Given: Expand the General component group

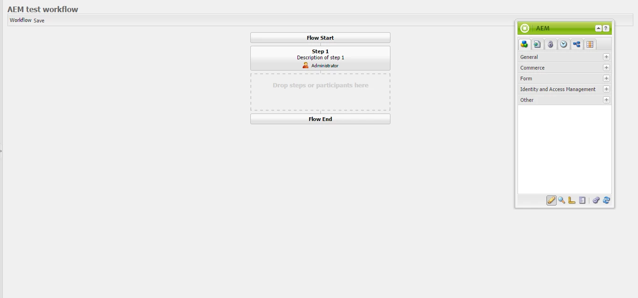Looking at the screenshot, I should [565, 57].
